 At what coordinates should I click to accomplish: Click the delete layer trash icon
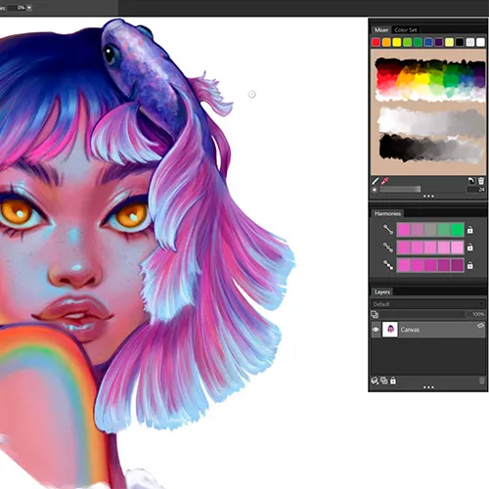482,380
